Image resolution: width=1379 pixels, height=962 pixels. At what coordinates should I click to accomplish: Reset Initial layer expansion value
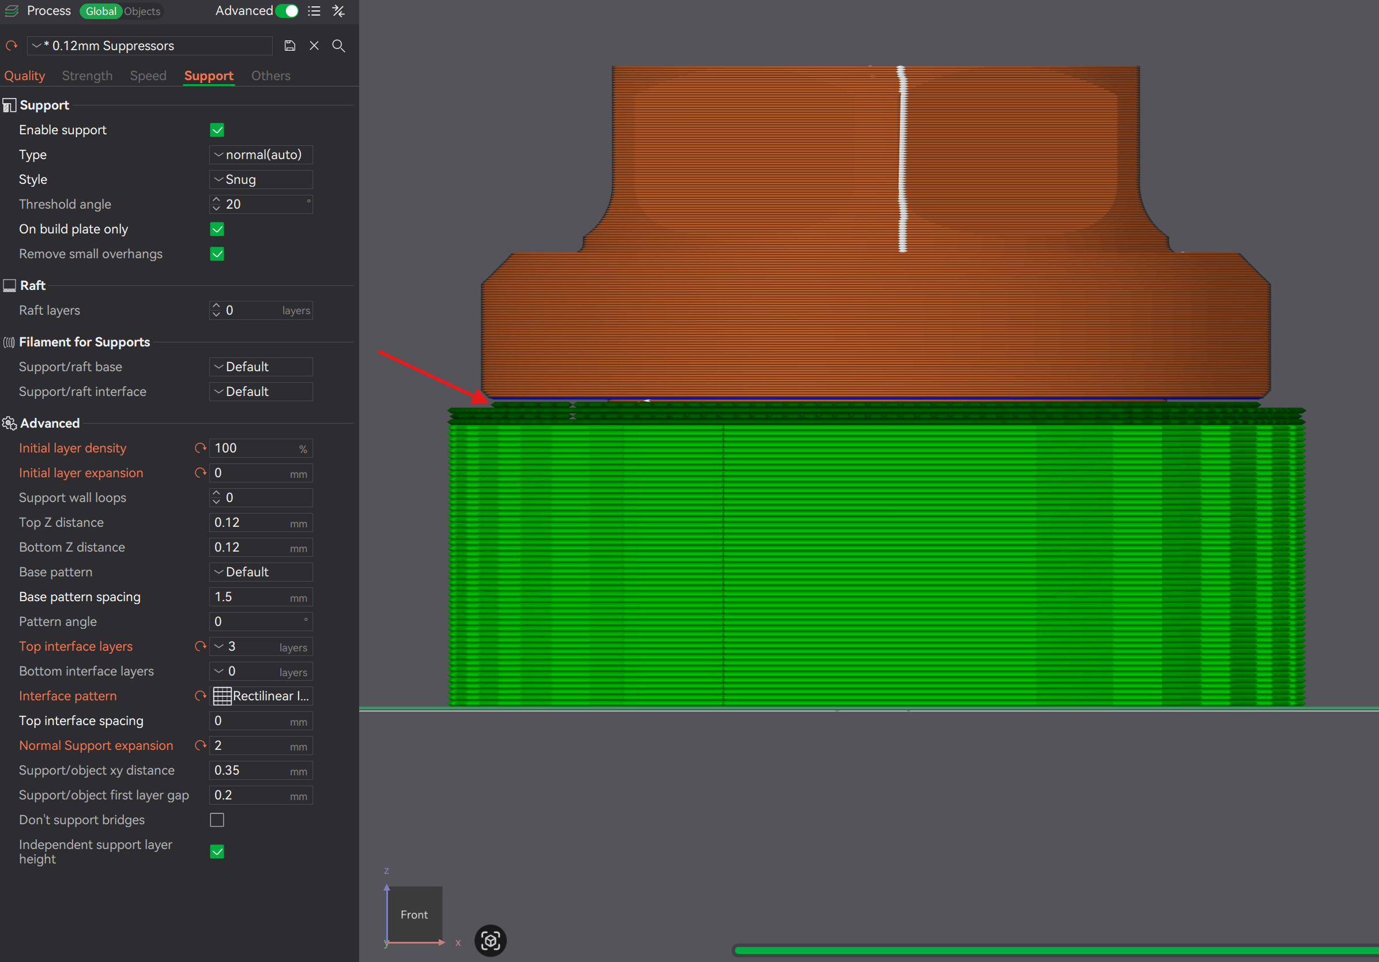[x=201, y=473]
